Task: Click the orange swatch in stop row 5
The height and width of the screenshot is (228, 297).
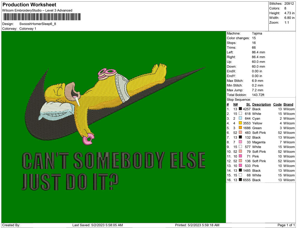Action: (240, 127)
